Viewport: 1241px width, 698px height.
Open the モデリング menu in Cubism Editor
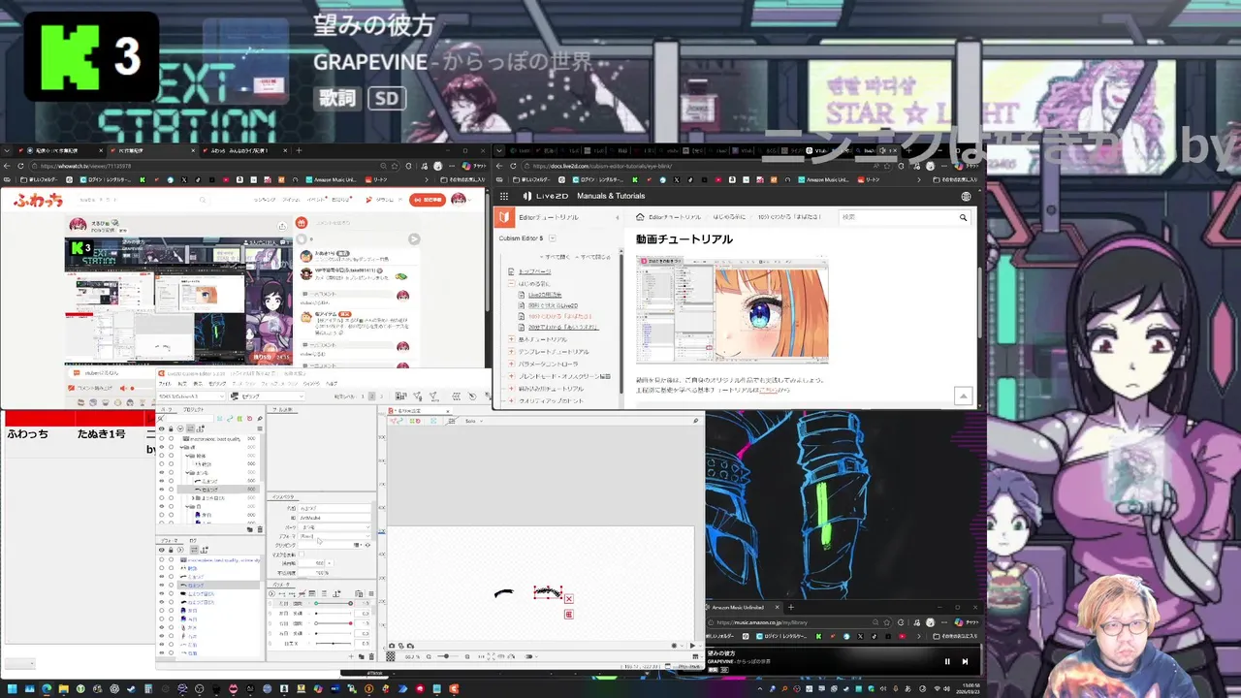(x=217, y=384)
